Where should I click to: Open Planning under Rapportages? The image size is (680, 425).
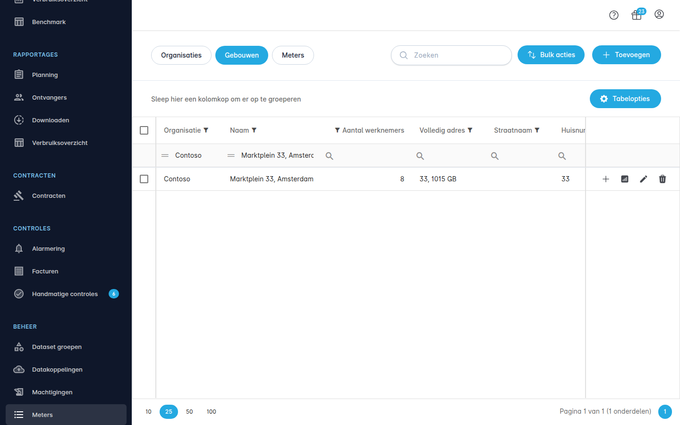click(66, 75)
